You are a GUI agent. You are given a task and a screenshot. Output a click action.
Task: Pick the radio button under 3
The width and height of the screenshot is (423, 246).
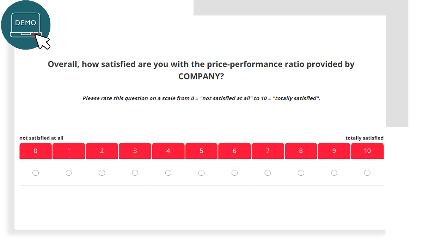(135, 173)
